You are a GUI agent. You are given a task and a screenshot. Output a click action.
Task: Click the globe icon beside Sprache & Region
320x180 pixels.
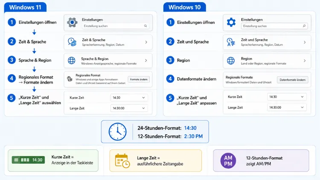(72, 61)
